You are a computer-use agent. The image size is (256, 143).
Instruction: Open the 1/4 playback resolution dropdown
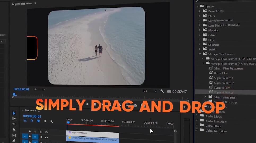150,91
